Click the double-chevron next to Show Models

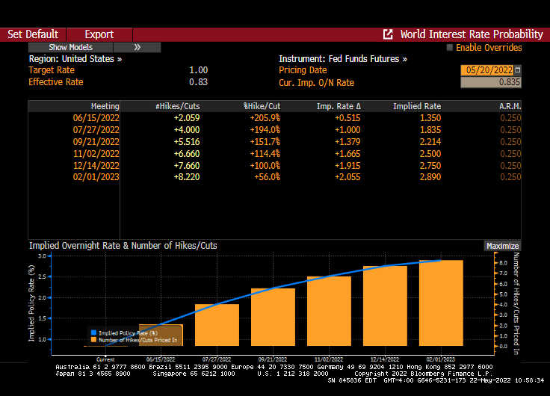point(137,47)
